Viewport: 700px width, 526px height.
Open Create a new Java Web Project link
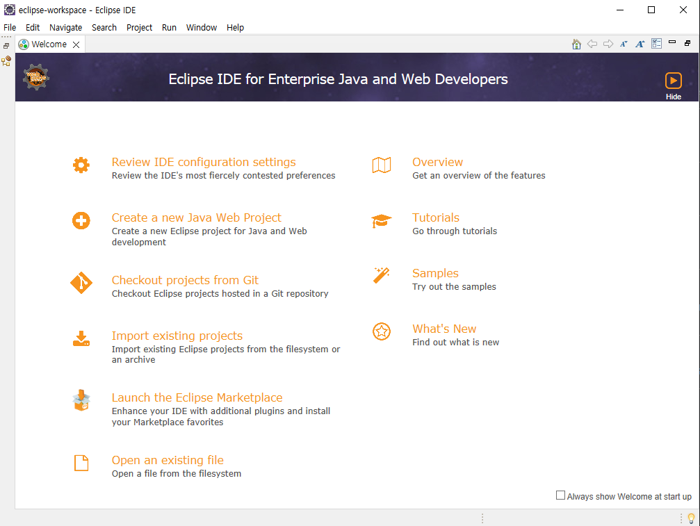point(197,217)
